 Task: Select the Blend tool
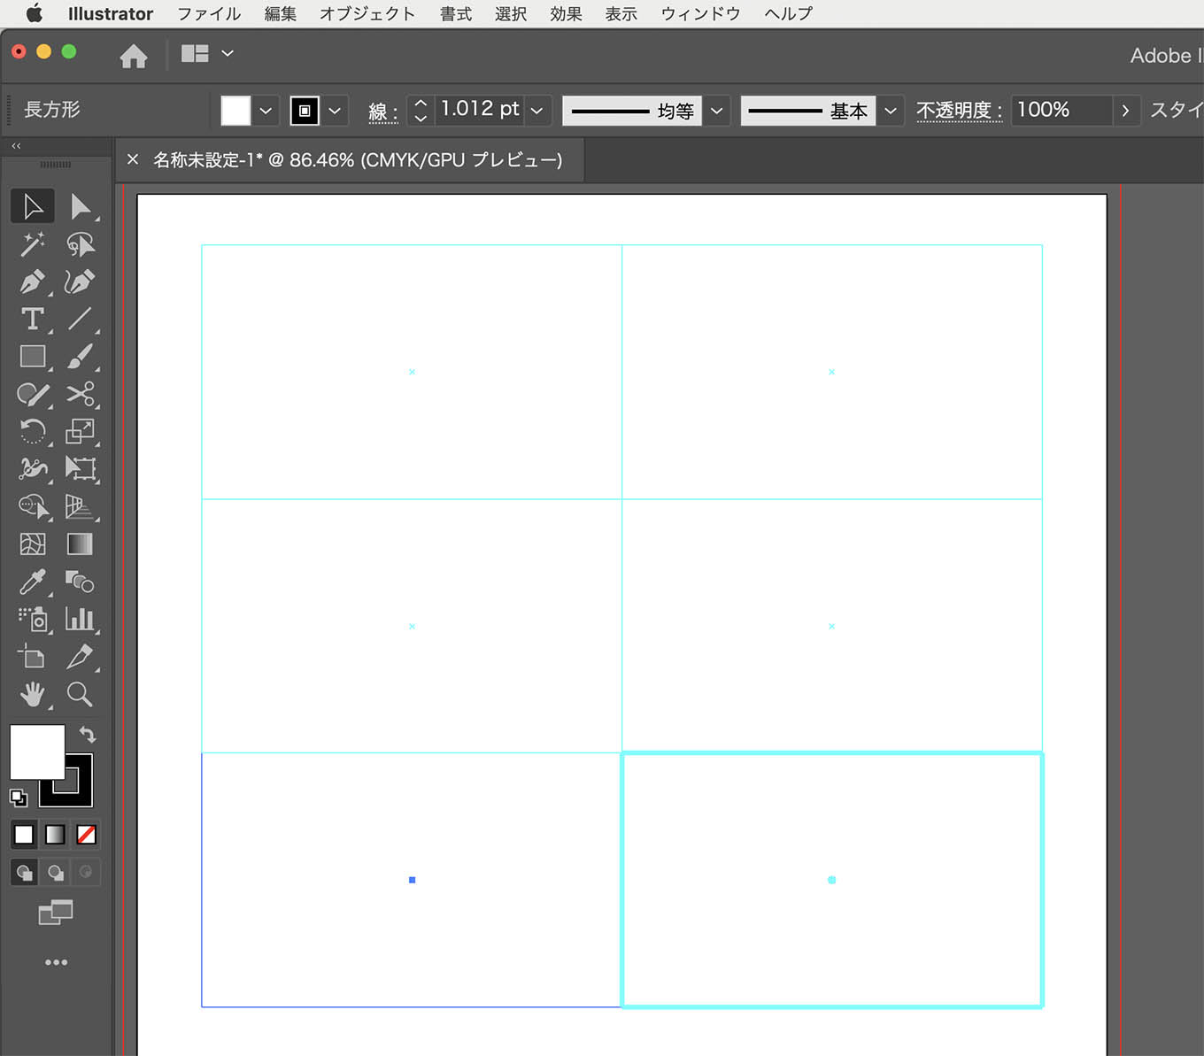80,582
